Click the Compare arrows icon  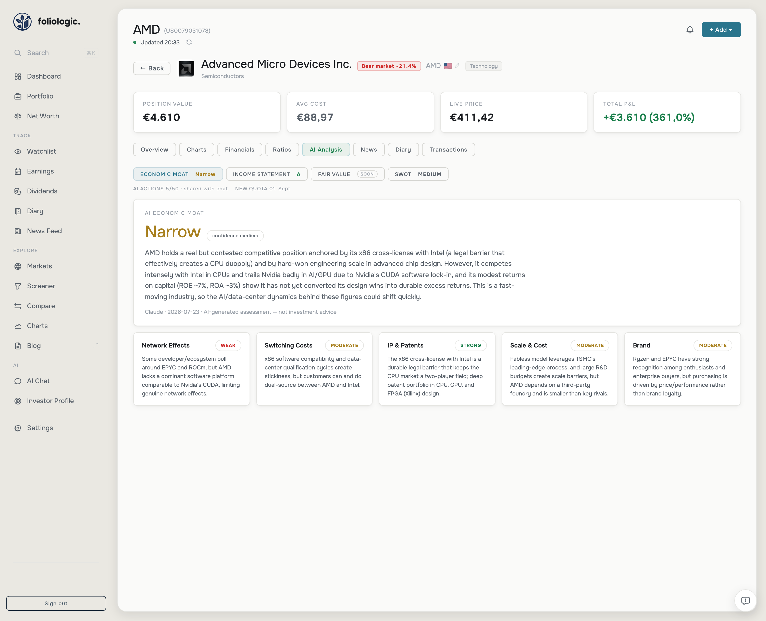18,306
